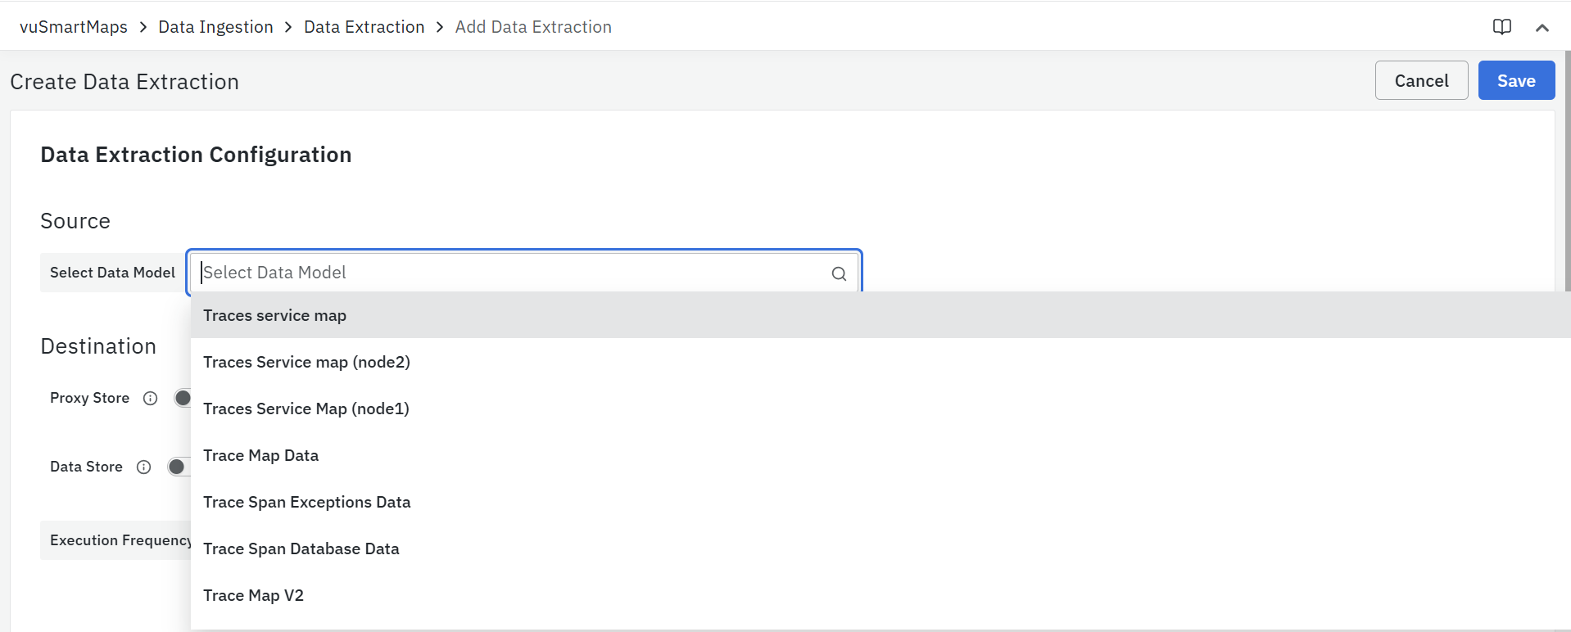
Task: Select the "Trace Map Data" option
Action: click(260, 456)
